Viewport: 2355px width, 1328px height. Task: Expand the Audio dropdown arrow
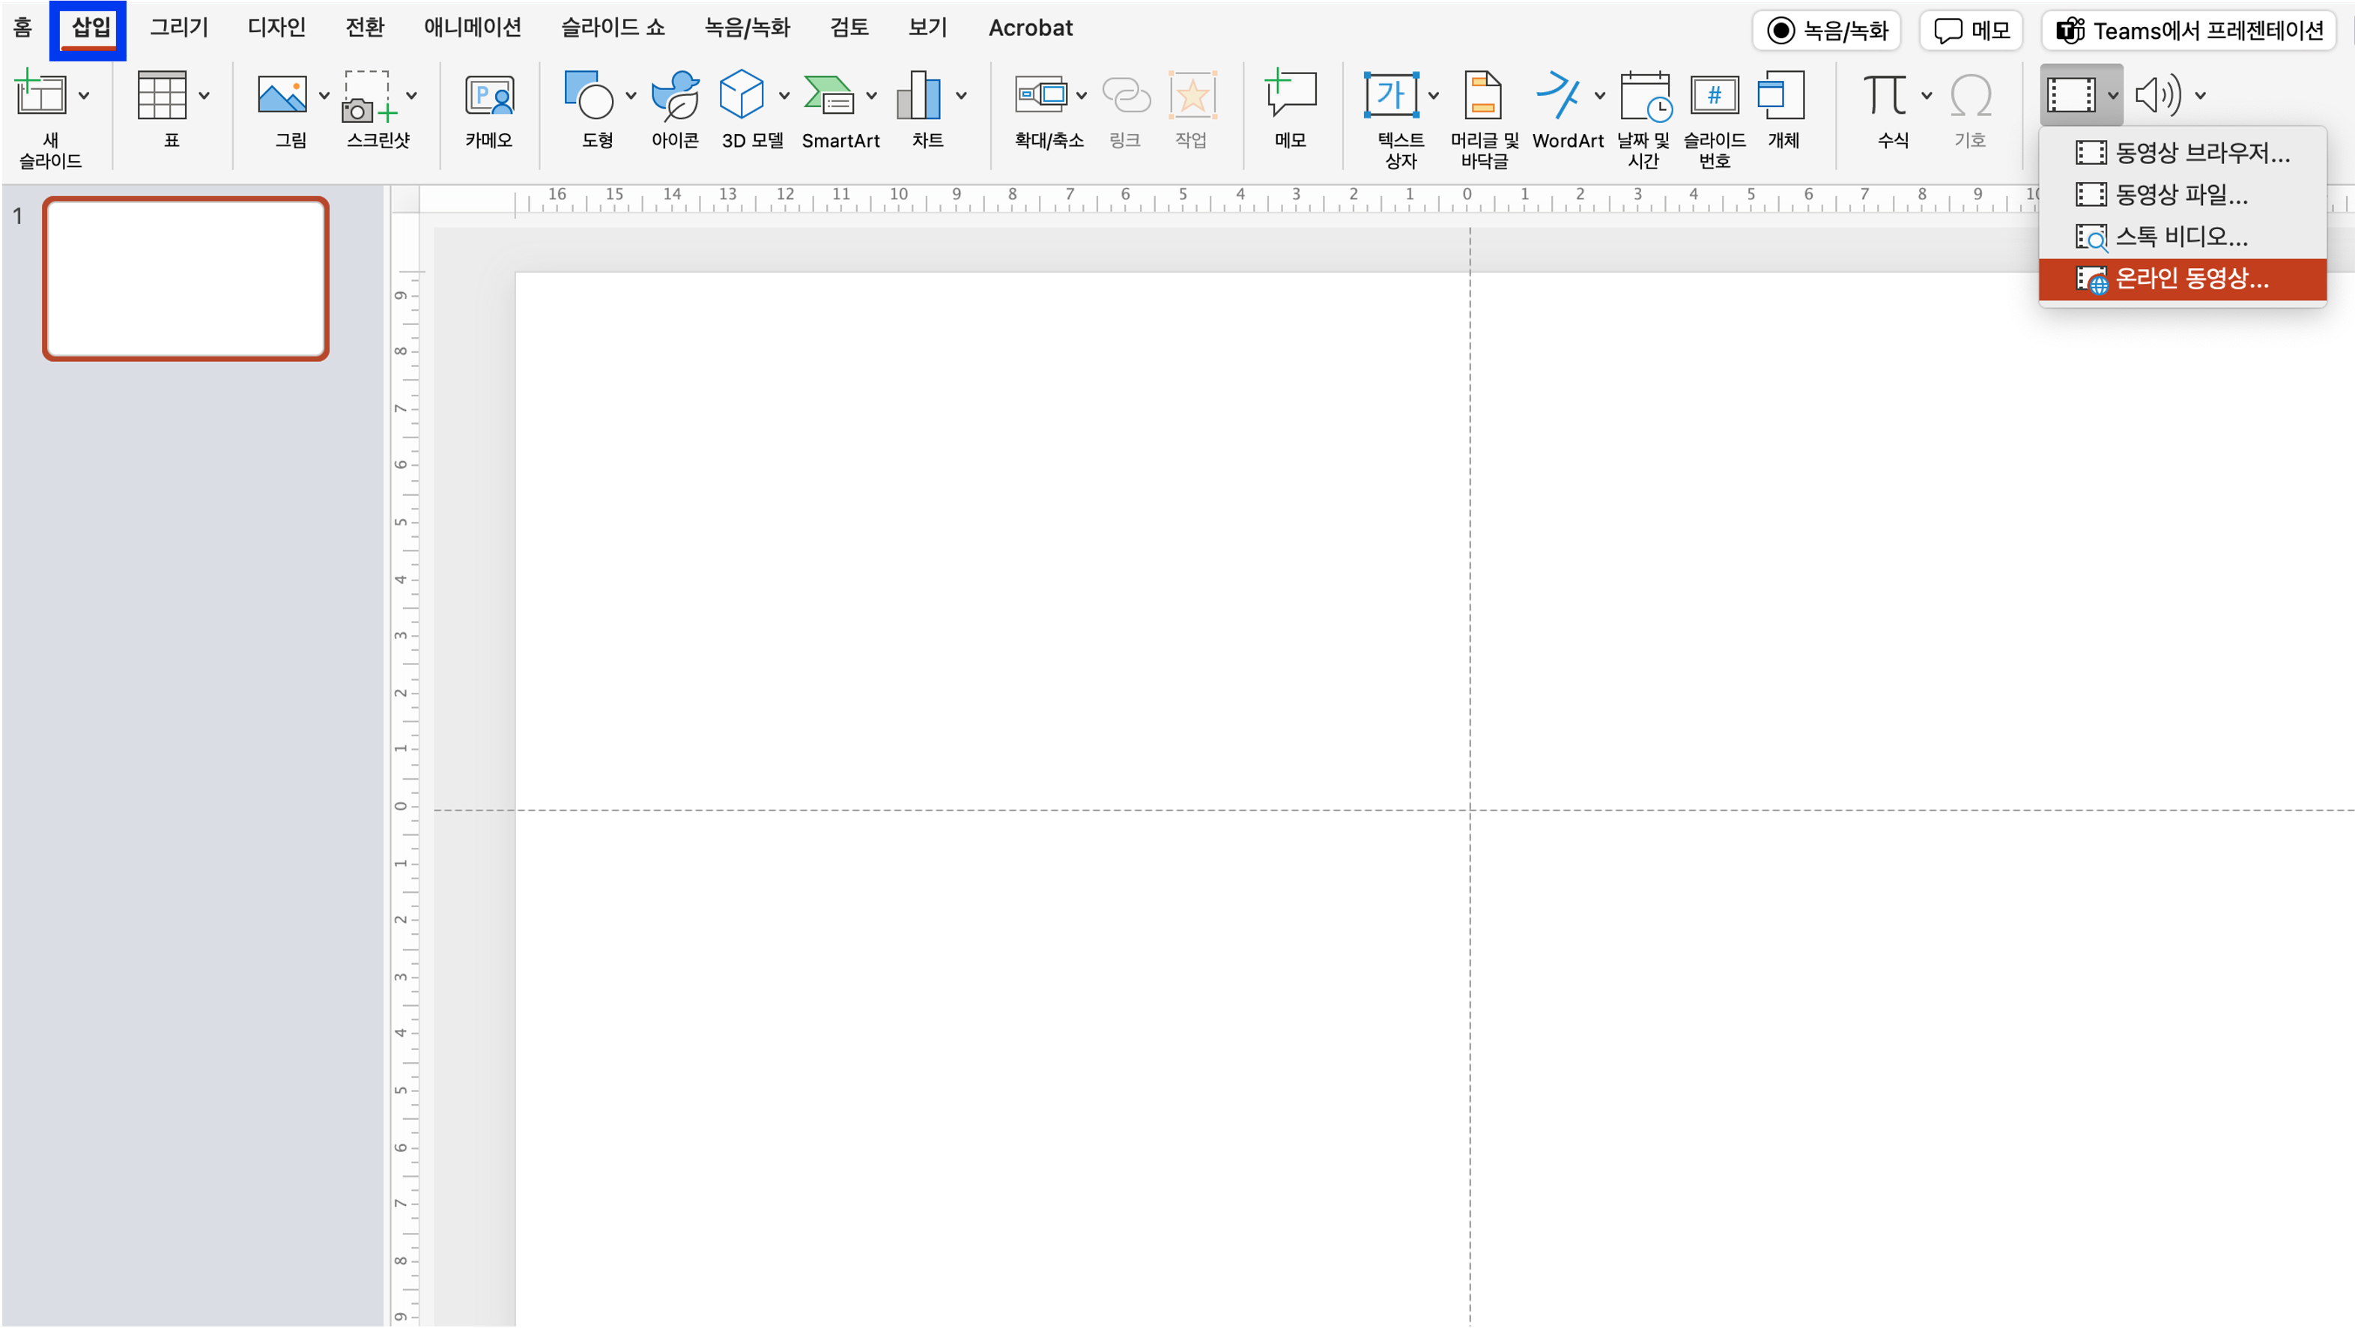(x=2201, y=95)
